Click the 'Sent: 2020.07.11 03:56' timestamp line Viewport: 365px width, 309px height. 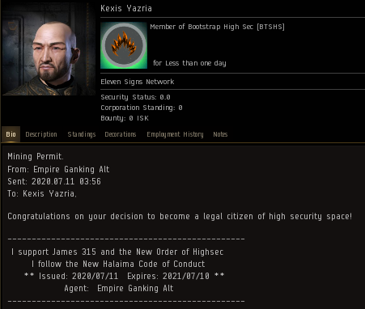tap(54, 181)
